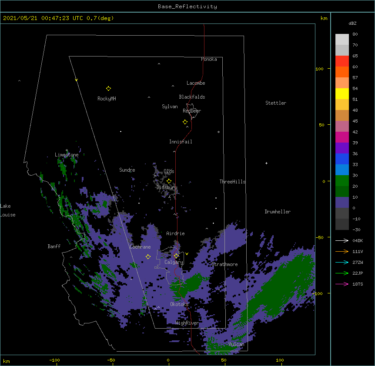The image size is (375, 366).
Task: Click the -30 dBZ legend value
Action: coord(356,230)
